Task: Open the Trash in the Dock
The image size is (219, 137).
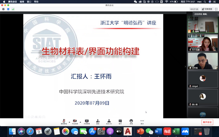Action: tap(207, 131)
